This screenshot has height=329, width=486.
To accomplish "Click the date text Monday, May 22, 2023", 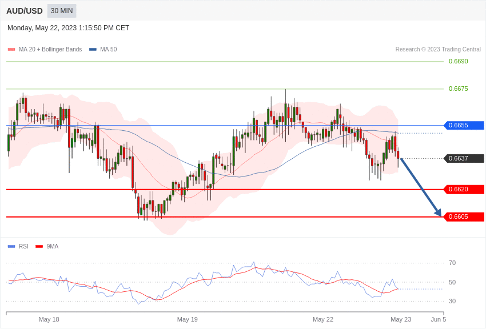I will pos(42,28).
